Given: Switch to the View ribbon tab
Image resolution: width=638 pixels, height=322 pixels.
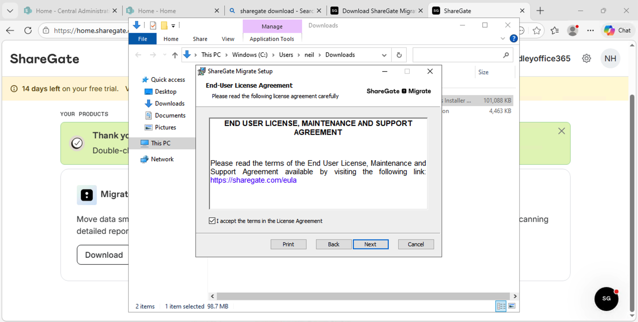Looking at the screenshot, I should pyautogui.click(x=228, y=39).
